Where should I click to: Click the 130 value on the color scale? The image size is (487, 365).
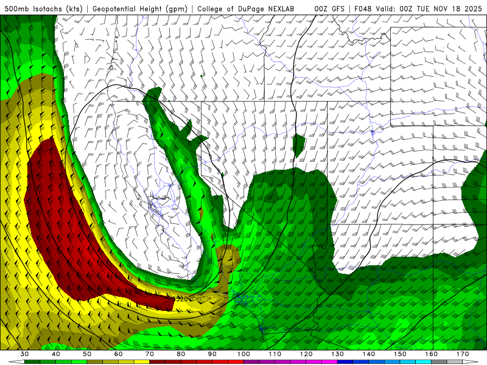[337, 354]
